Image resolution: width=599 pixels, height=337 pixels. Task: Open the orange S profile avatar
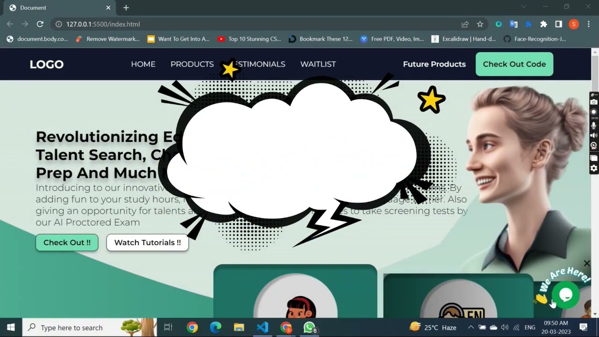click(x=574, y=24)
